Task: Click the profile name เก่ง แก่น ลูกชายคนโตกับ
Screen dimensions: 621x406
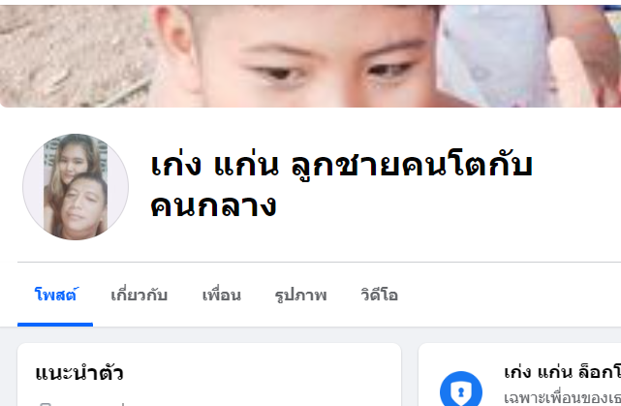Action: 341,165
